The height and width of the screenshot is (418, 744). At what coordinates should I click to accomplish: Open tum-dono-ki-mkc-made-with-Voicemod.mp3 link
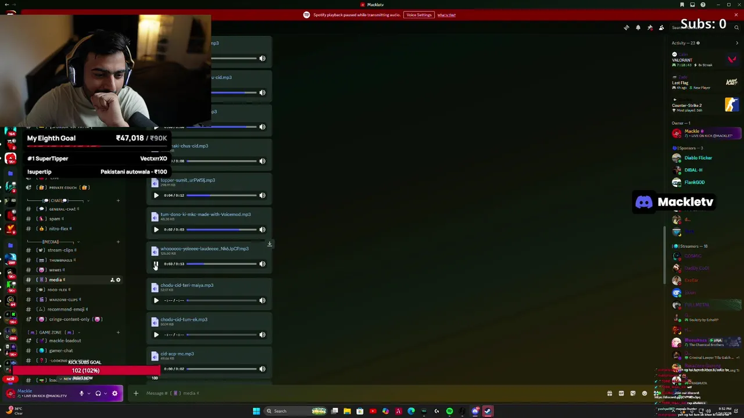(206, 215)
